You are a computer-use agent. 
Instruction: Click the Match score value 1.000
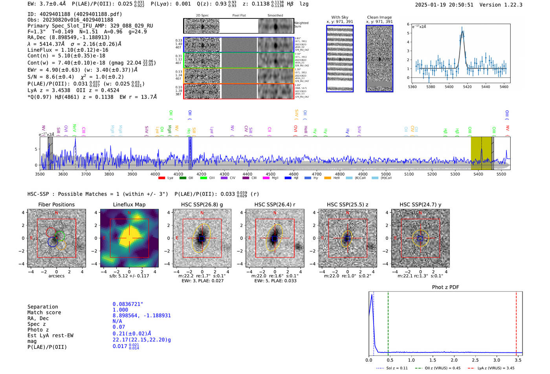[120, 310]
